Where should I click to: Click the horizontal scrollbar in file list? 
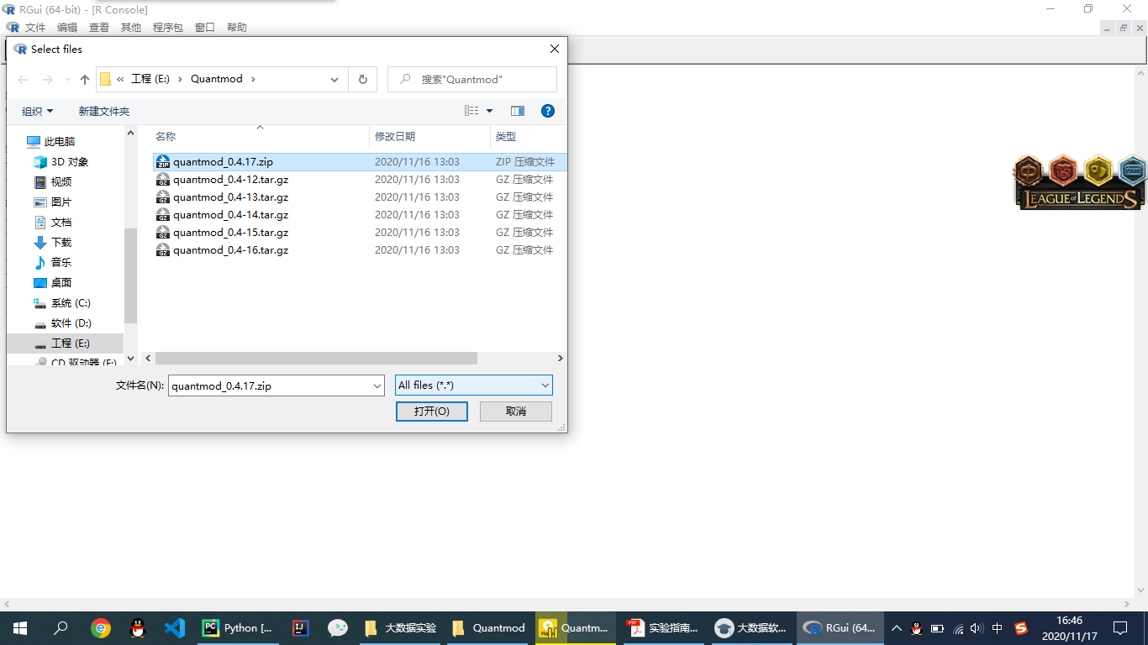tap(314, 358)
